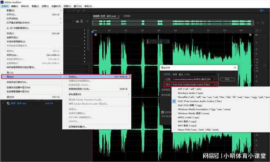Expand the 多轨混音(M) submenu
The height and width of the screenshot is (162, 270).
click(97, 94)
